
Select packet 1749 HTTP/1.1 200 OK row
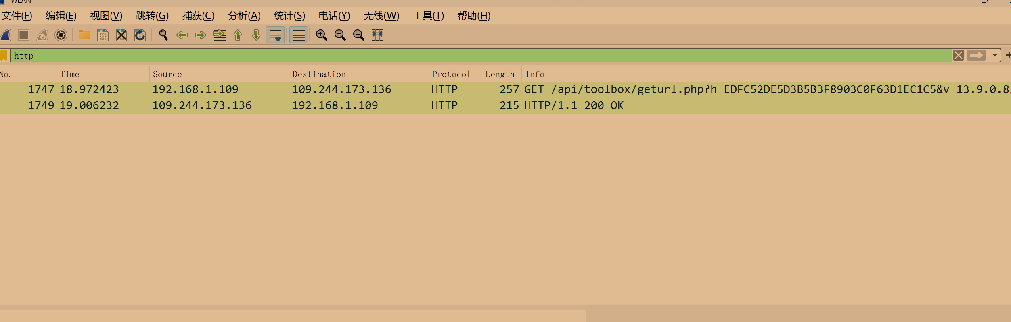tap(505, 105)
